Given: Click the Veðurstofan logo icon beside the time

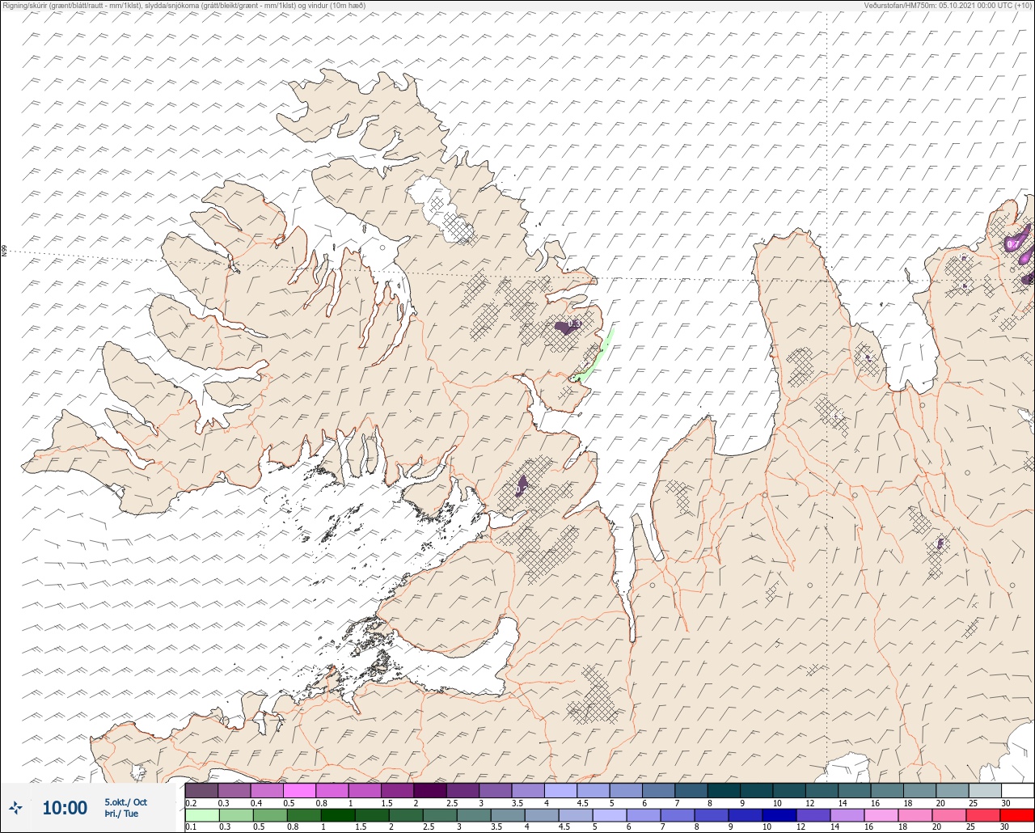Looking at the screenshot, I should (15, 807).
